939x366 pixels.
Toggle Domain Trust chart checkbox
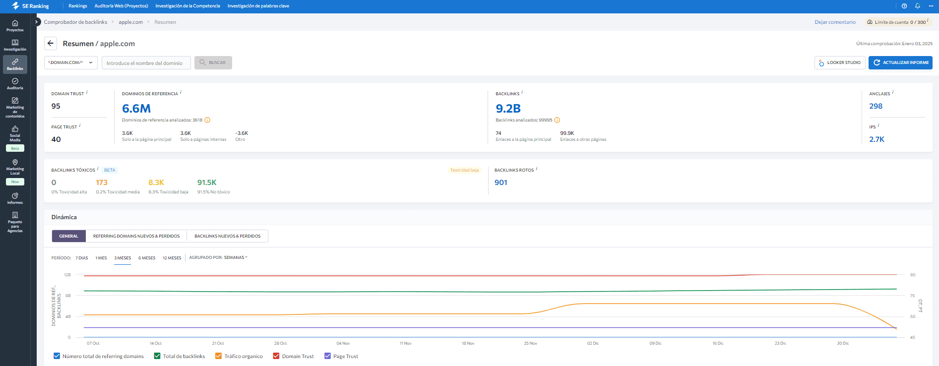click(276, 356)
